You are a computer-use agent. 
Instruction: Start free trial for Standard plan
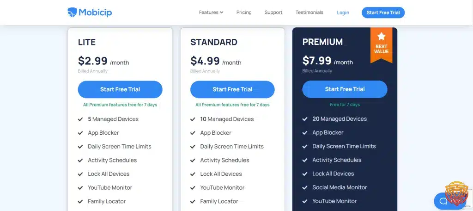click(x=232, y=89)
